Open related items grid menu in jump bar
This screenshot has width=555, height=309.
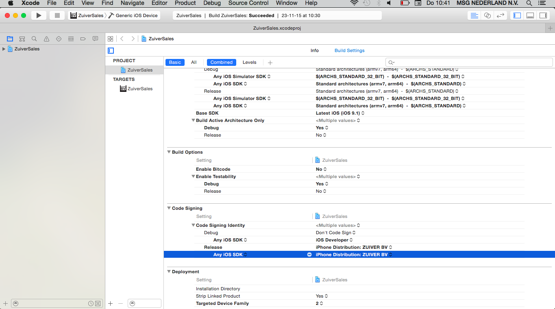110,39
